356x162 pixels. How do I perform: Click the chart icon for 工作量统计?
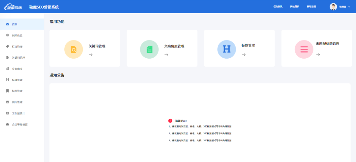tap(8, 113)
